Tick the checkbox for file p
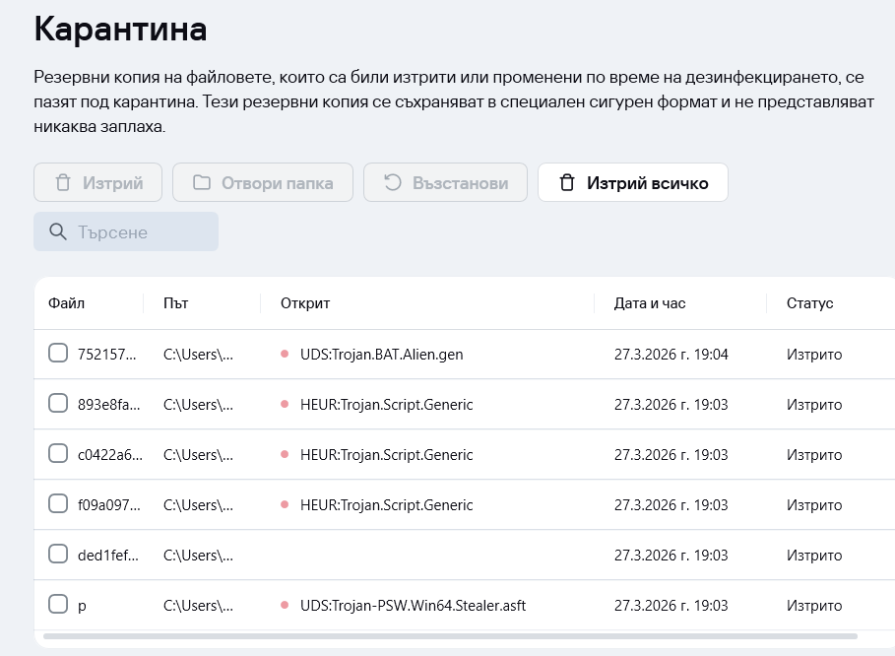895x656 pixels. [x=58, y=604]
